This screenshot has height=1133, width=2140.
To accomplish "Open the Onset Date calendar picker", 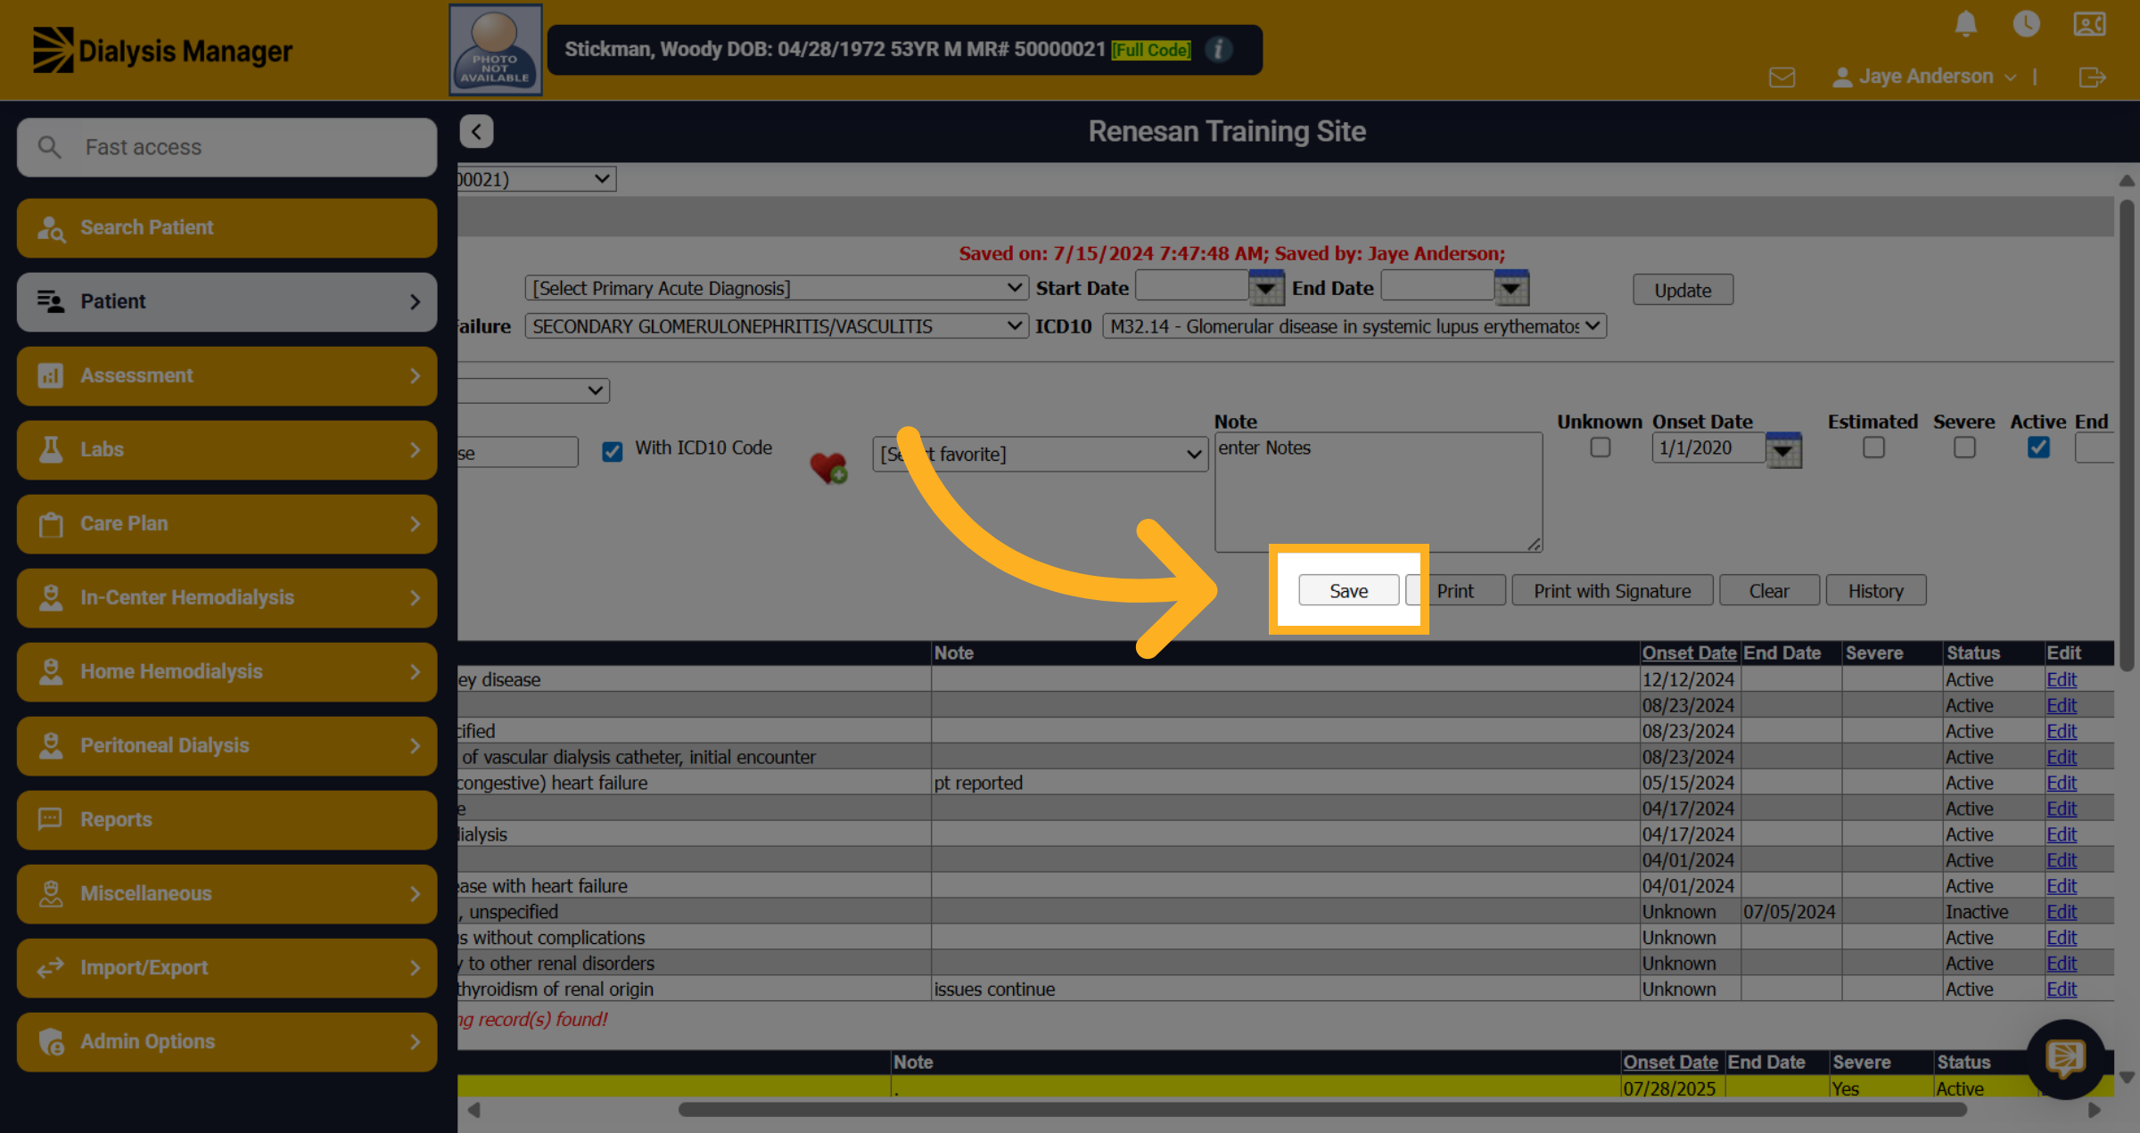I will (1782, 450).
